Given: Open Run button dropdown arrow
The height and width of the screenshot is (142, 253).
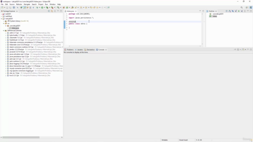Looking at the screenshot, I should click(x=45, y=7).
